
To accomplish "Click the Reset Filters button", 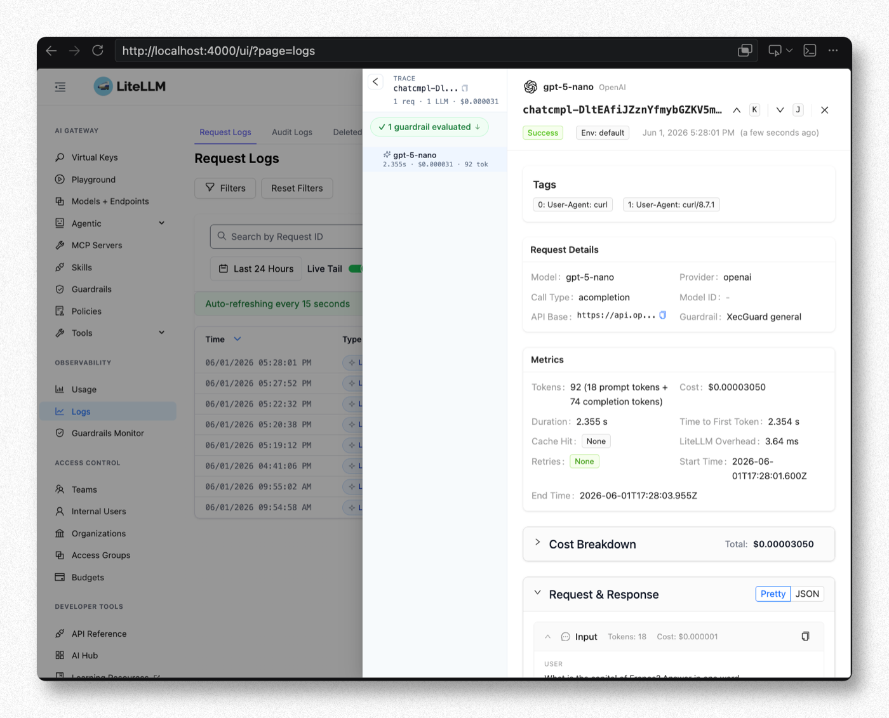I will 297,188.
